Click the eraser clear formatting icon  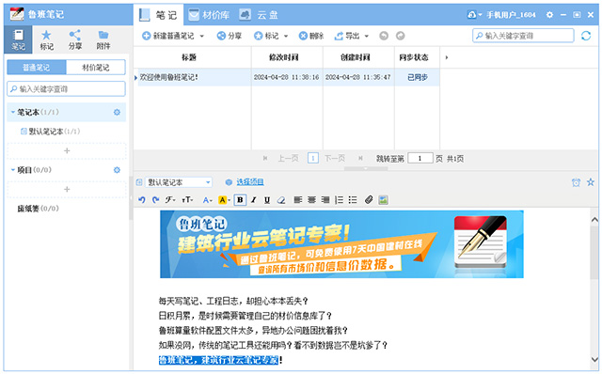point(281,200)
